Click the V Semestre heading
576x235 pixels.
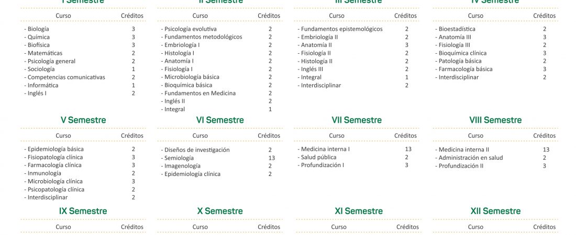pos(83,120)
